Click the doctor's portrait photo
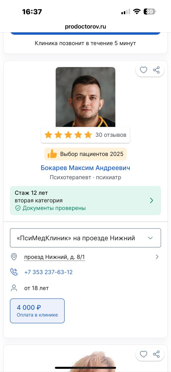Image resolution: width=171 pixels, height=372 pixels. point(85,97)
